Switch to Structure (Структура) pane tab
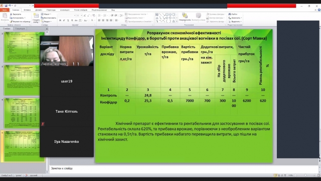321x181 pixels. coord(20,29)
